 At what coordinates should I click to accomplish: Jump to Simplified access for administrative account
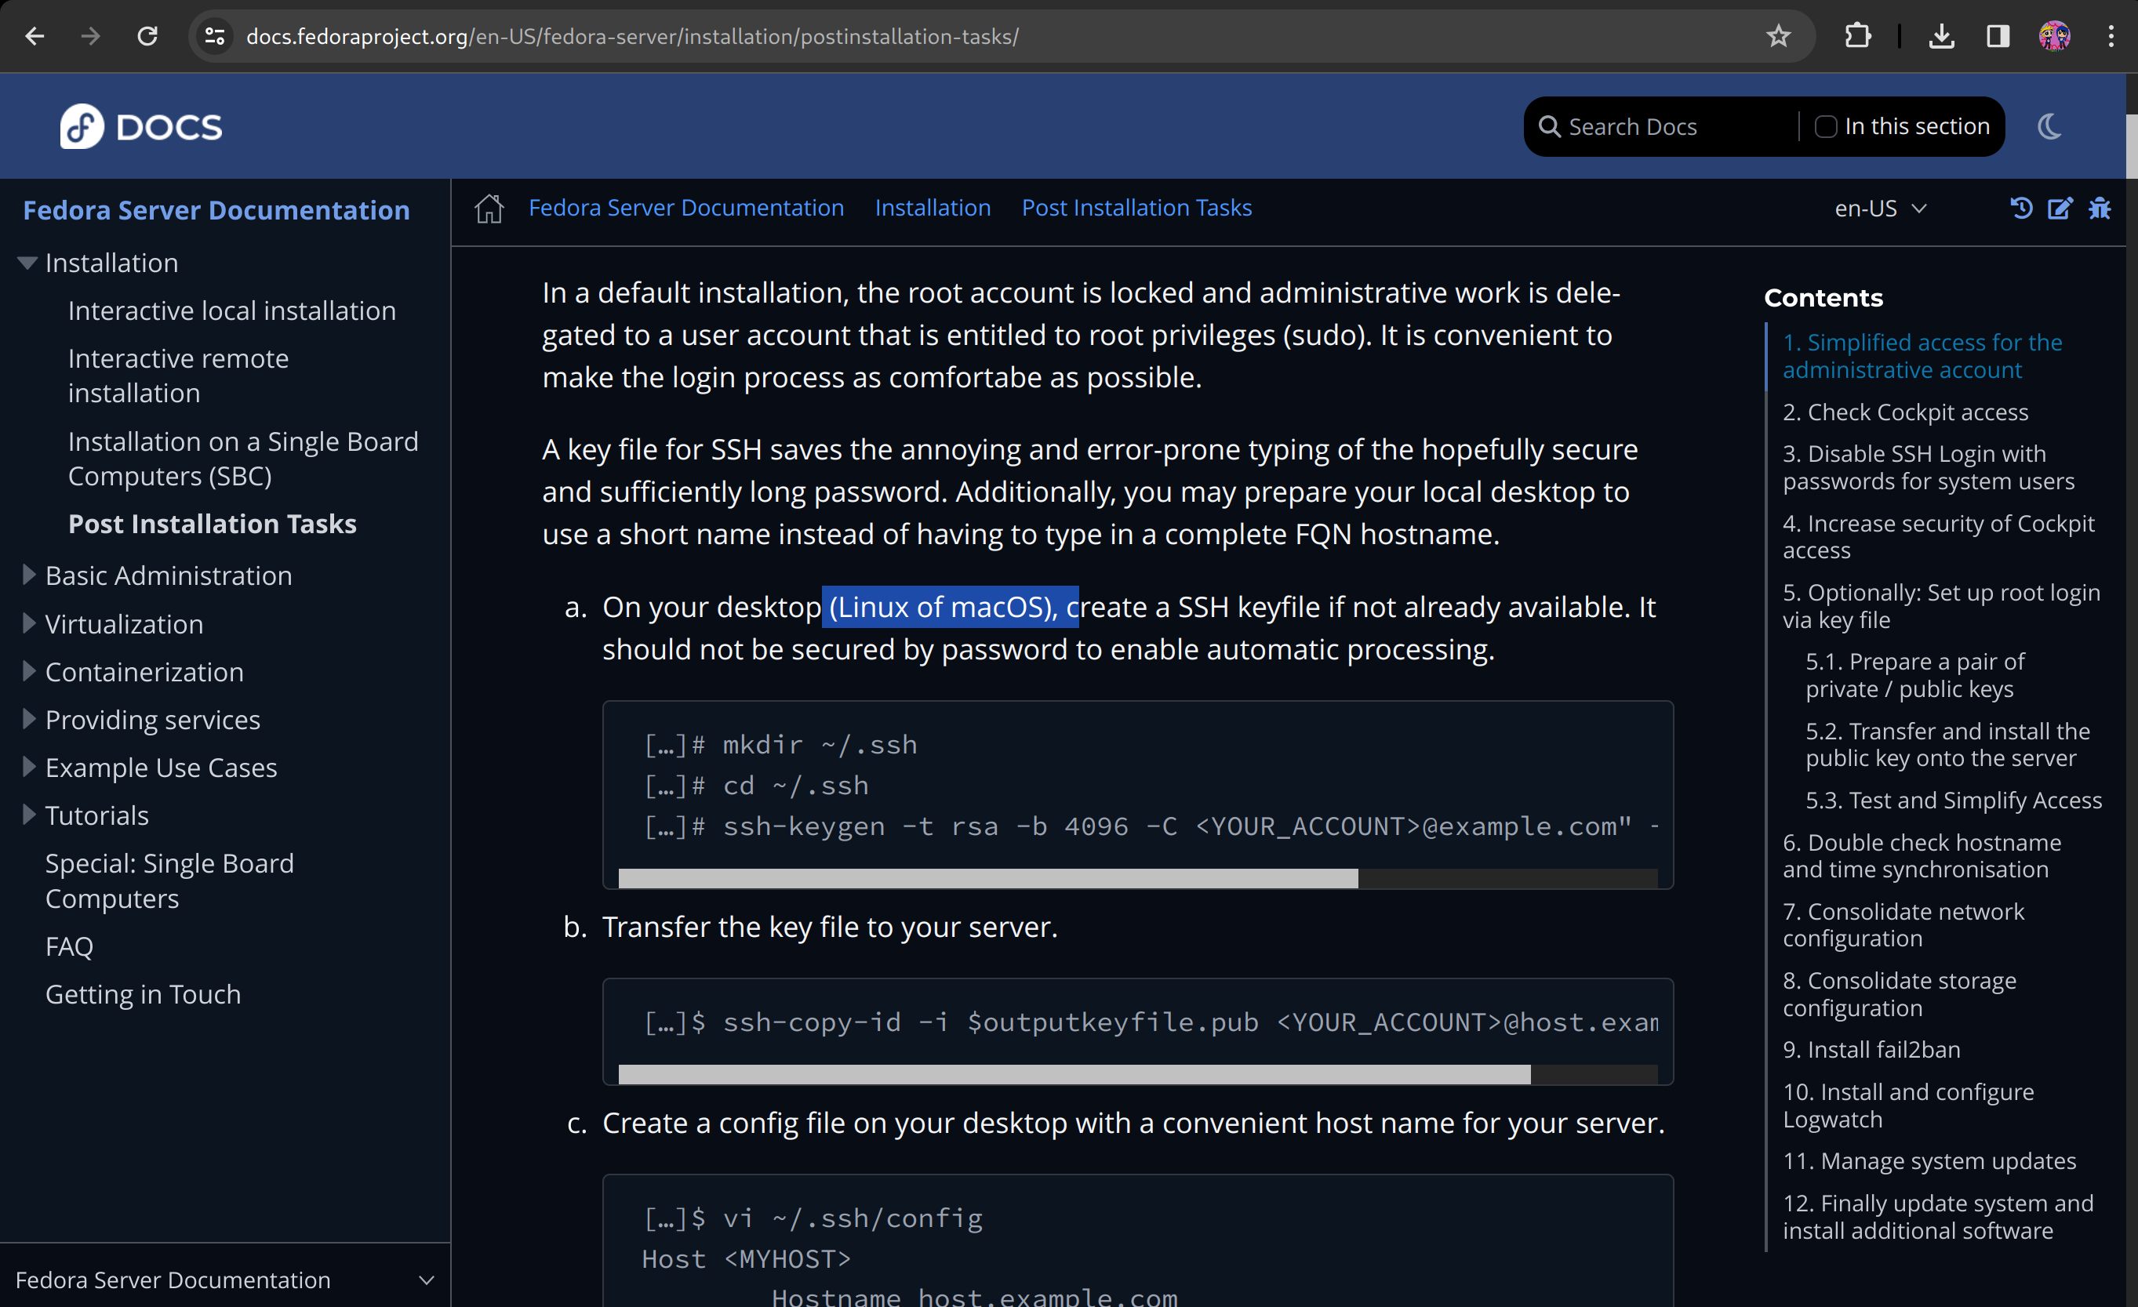pos(1922,357)
